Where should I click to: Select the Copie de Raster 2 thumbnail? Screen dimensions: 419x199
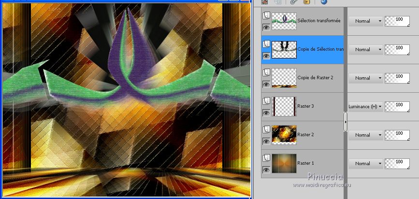click(x=284, y=78)
